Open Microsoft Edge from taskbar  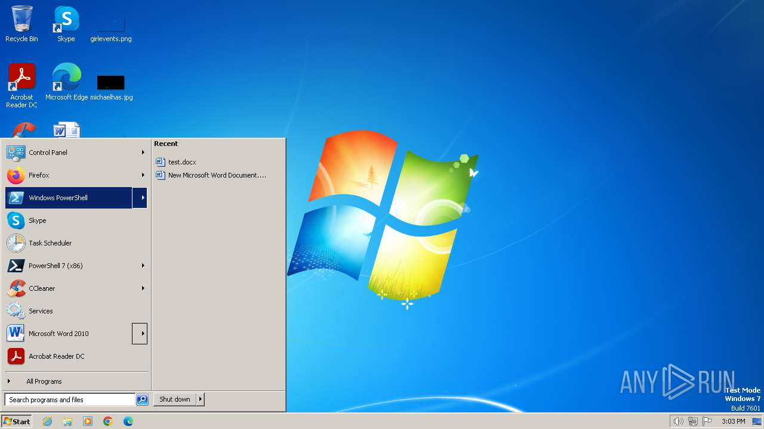coord(128,421)
